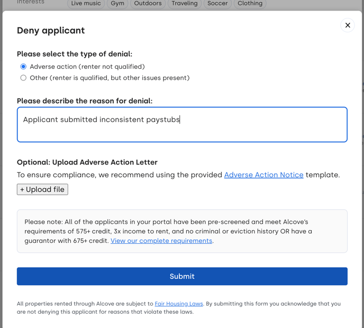Open the Fair Housing Laws link

(x=179, y=304)
